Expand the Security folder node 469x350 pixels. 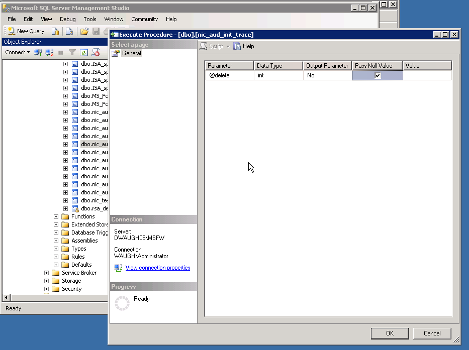pos(47,289)
